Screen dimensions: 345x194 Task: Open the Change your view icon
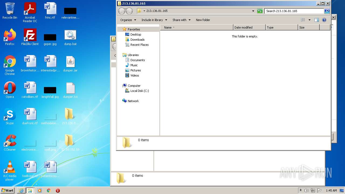pos(303,20)
